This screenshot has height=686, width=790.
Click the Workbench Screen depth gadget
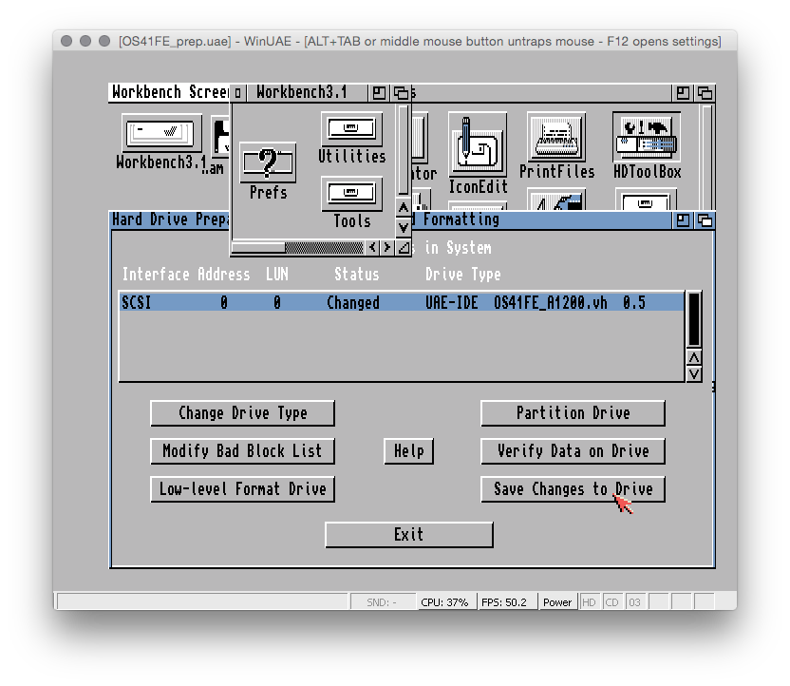coord(705,93)
